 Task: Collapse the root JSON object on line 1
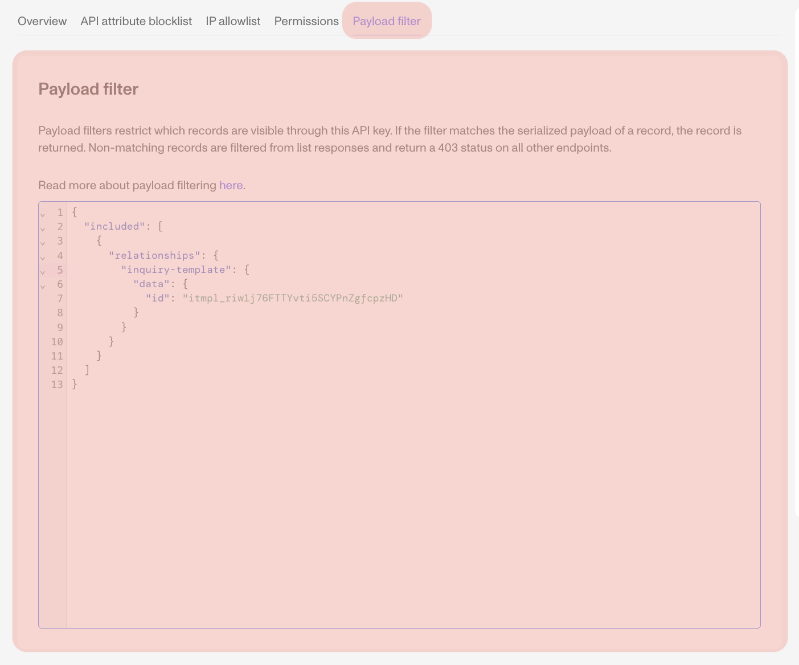pyautogui.click(x=43, y=215)
